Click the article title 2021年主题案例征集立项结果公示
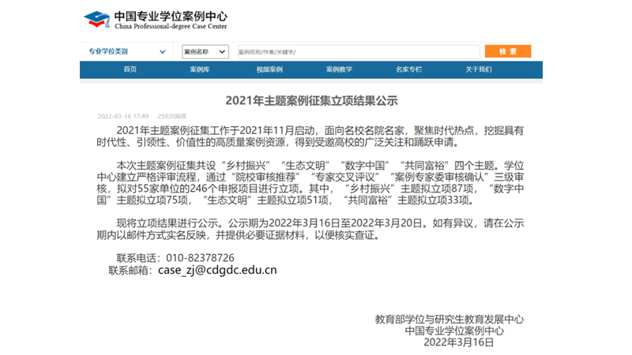 coord(311,101)
